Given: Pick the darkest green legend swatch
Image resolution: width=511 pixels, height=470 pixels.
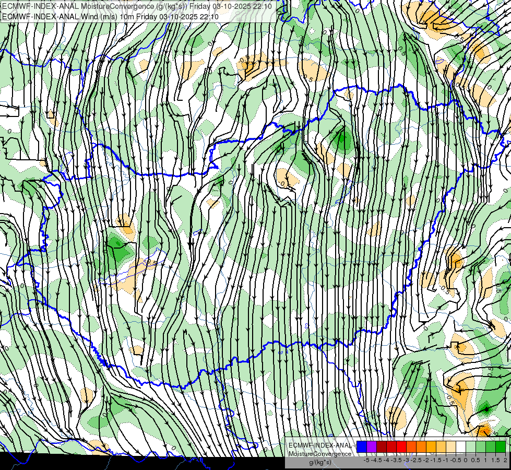Looking at the screenshot, I should (x=501, y=447).
